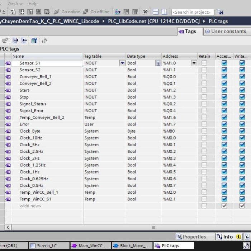Screen dimensions: 251x251
Task: Click breadcrumb arrow before PLC tags
Action: pyautogui.click(x=204, y=21)
